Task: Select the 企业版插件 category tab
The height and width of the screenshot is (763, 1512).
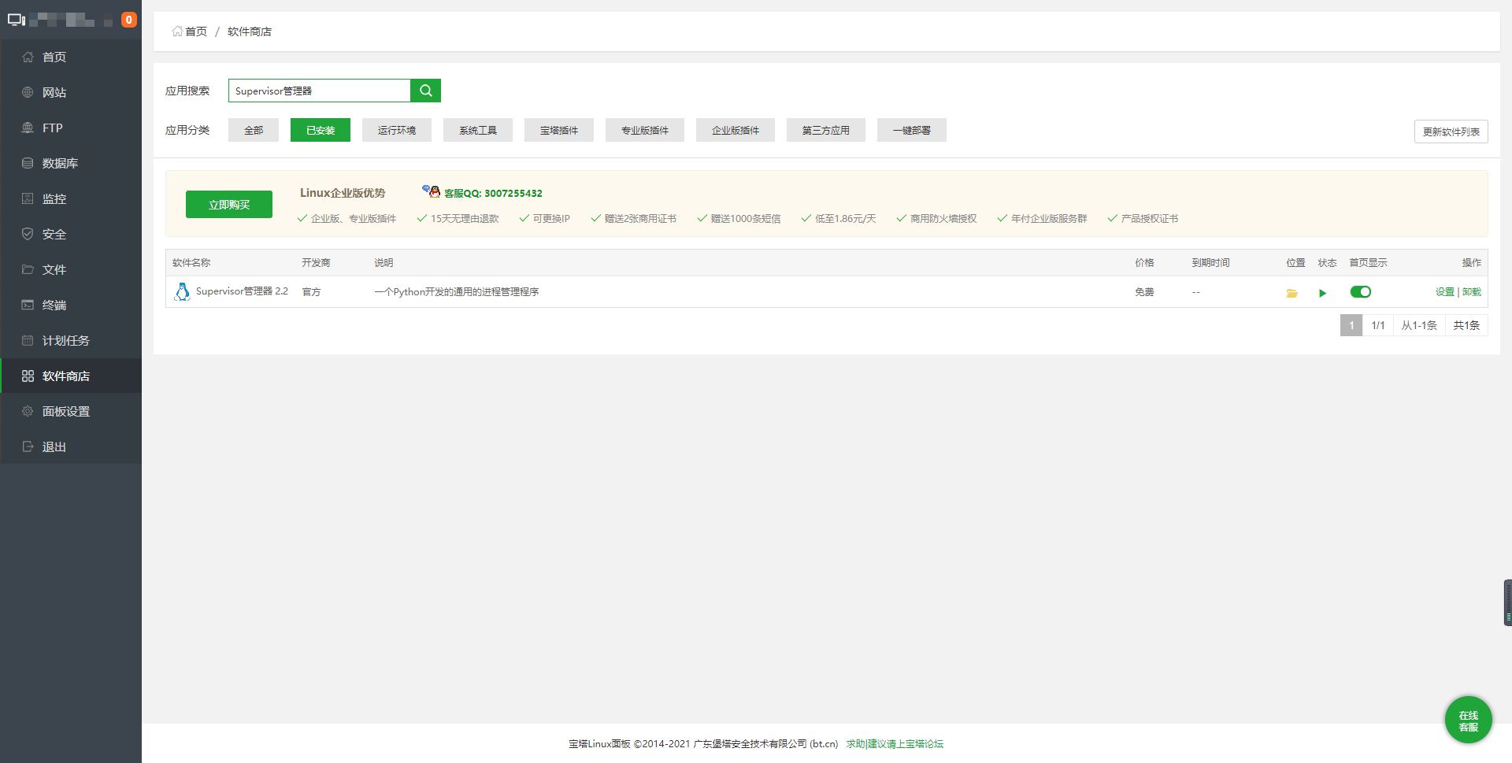Action: click(x=736, y=130)
